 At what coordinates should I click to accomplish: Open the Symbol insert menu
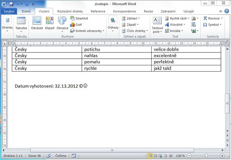212,25
